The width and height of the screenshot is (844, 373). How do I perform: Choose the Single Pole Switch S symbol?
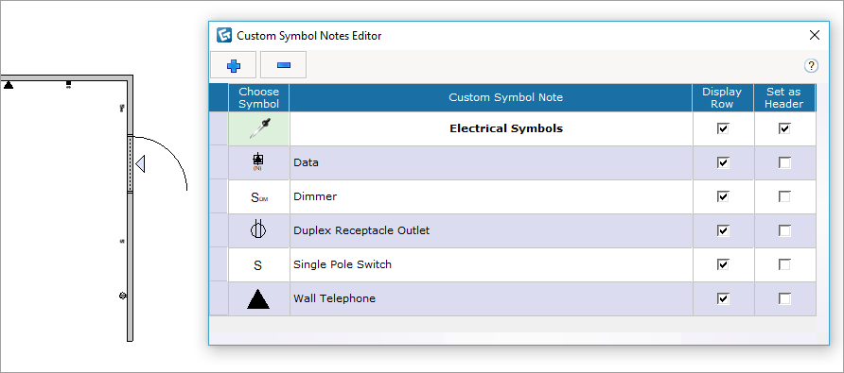tap(257, 265)
